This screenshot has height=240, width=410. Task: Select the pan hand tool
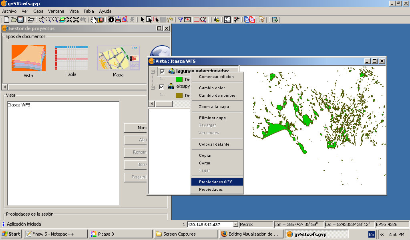[94, 20]
